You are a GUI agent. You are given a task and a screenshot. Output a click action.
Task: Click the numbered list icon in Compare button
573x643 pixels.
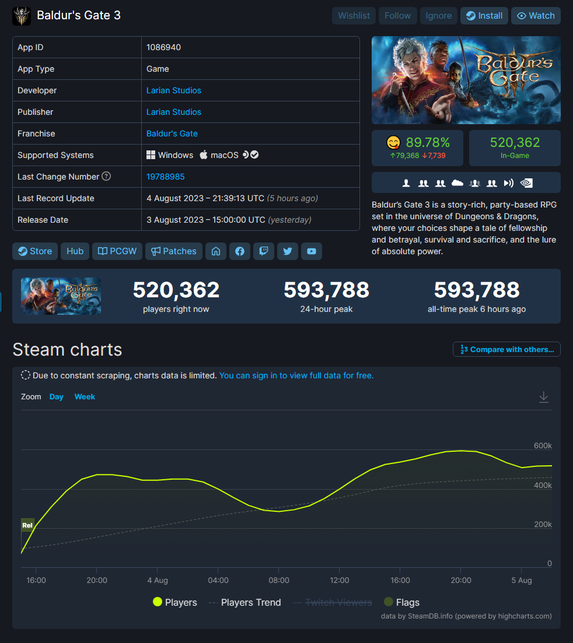click(464, 349)
